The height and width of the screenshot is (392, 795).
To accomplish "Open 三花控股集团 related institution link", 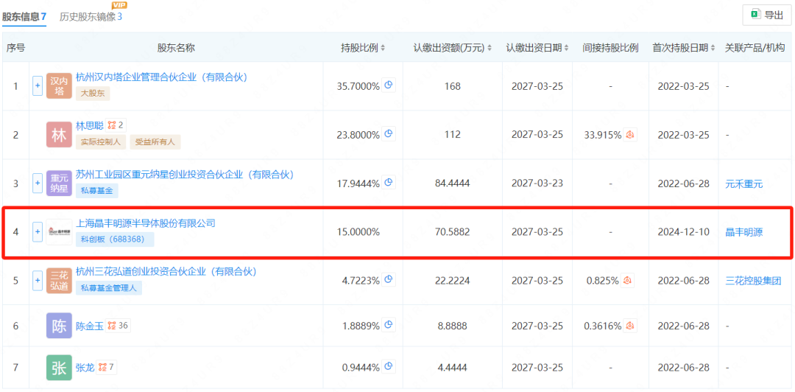I will (754, 281).
